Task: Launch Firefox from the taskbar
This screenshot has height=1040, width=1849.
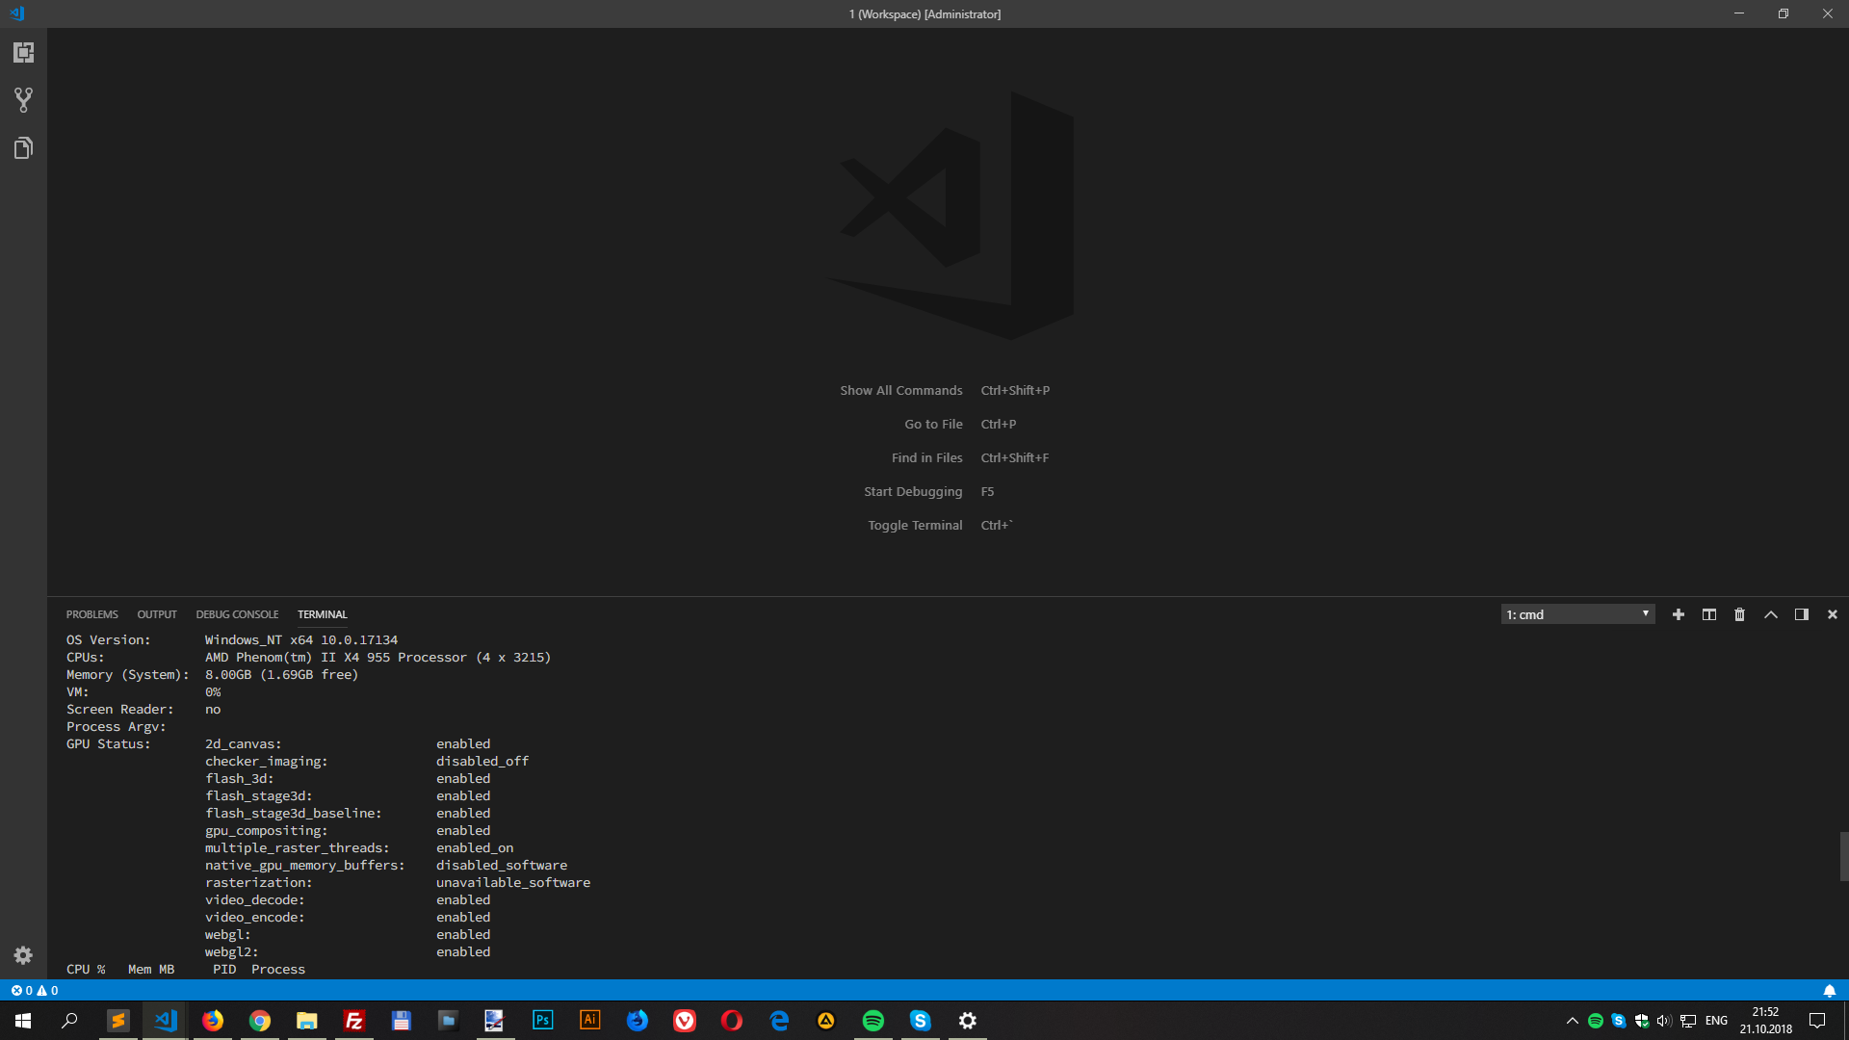Action: coord(213,1021)
